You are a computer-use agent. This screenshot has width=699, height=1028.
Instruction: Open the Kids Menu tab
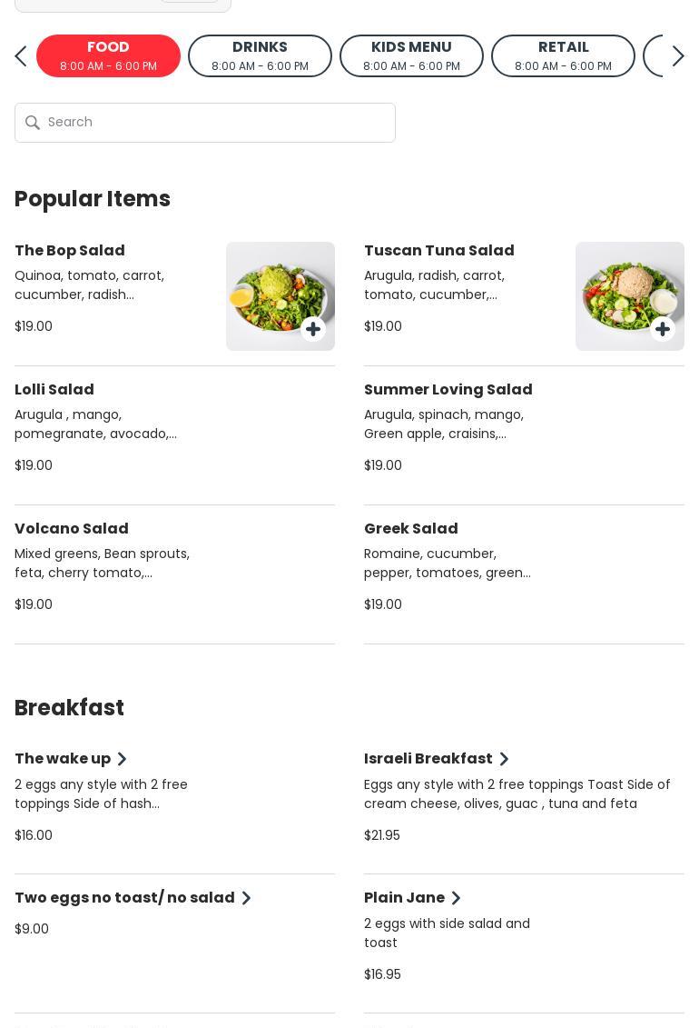(x=411, y=55)
